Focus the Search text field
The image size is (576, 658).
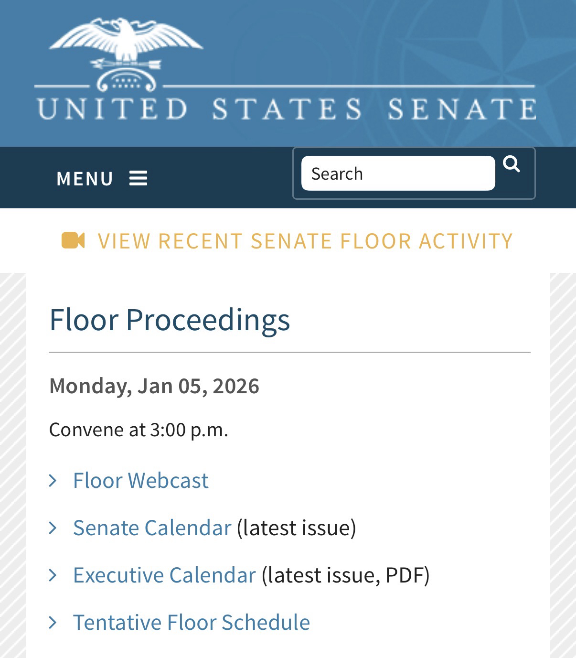tap(398, 173)
